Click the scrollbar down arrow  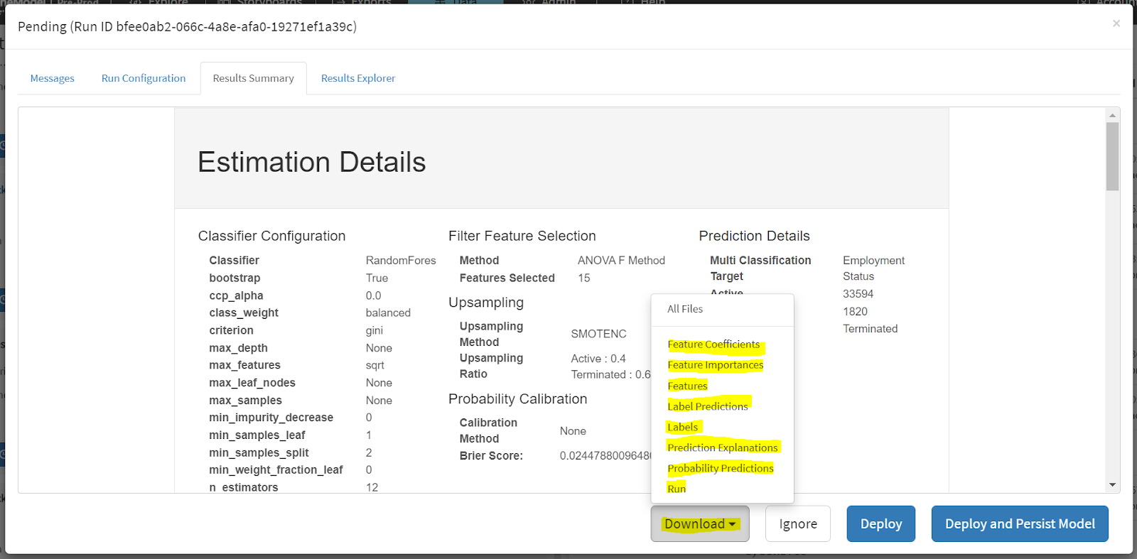coord(1112,485)
